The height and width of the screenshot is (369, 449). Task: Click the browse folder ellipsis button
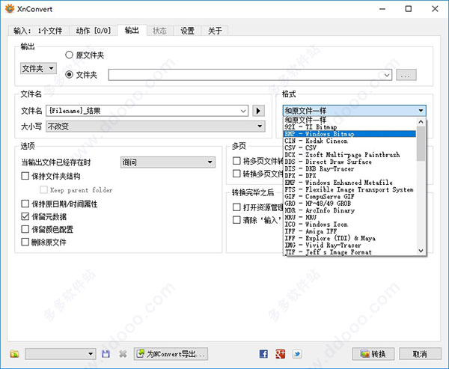(406, 75)
